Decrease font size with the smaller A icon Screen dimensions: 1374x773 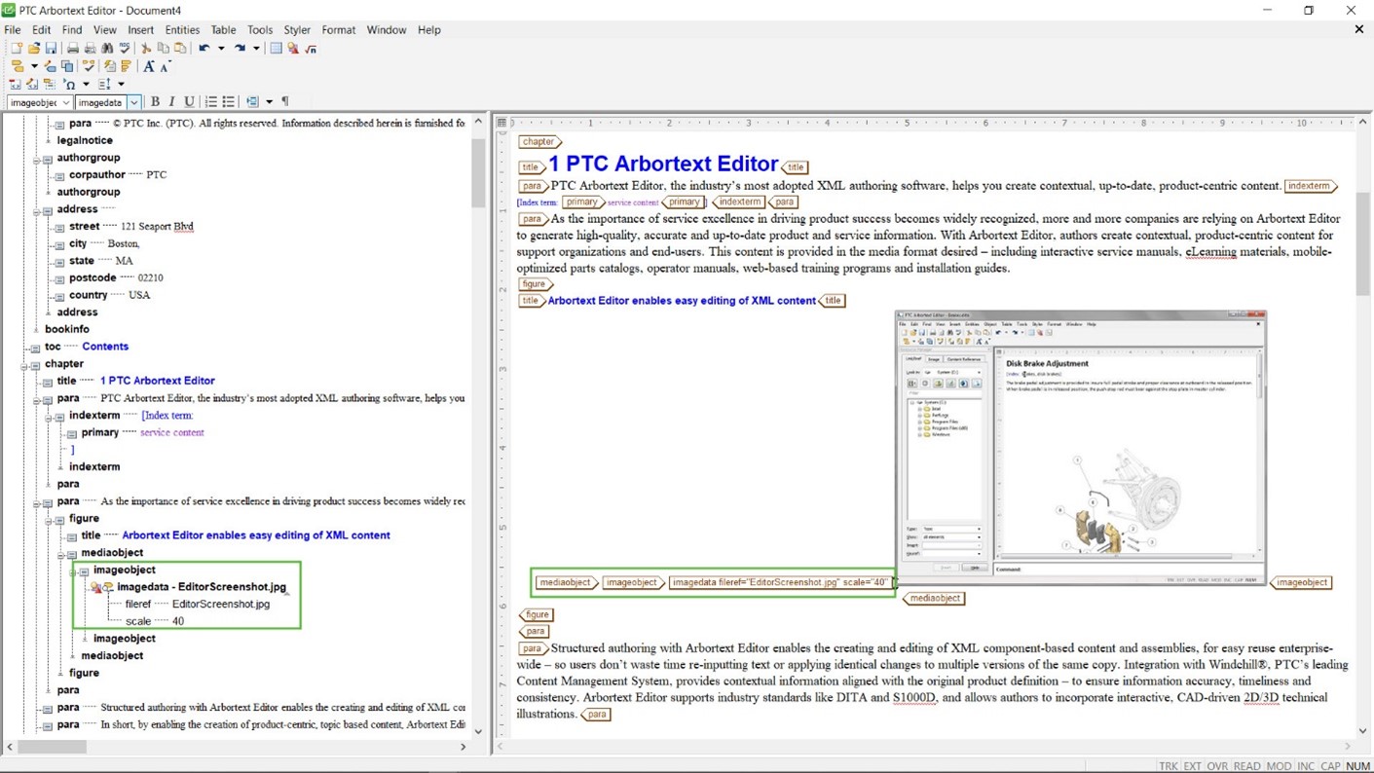coord(166,66)
